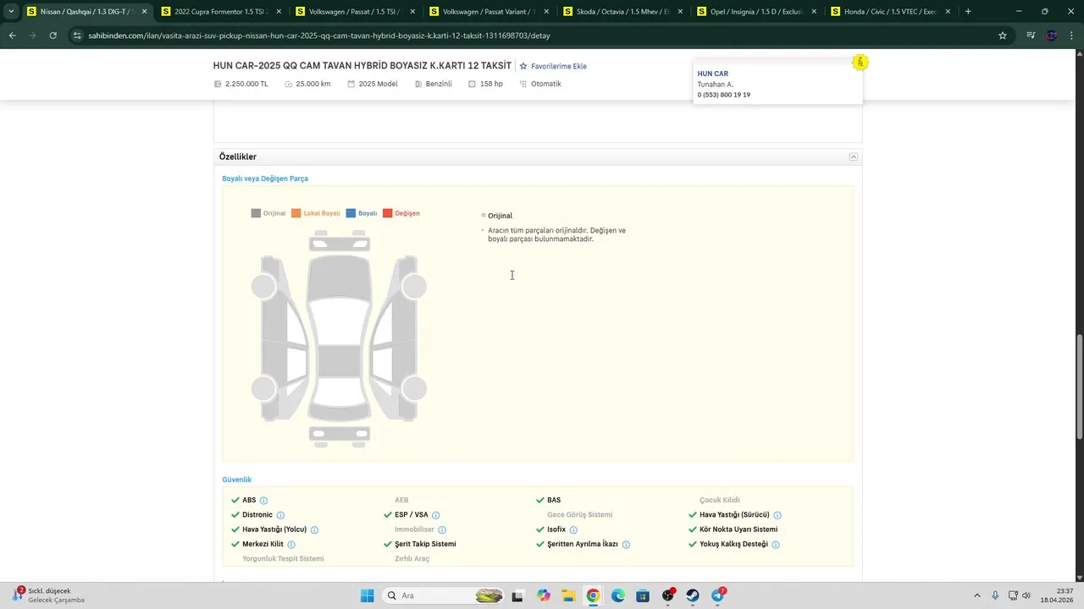The height and width of the screenshot is (609, 1084).
Task: Close the Honda / Civic tab
Action: click(x=948, y=12)
